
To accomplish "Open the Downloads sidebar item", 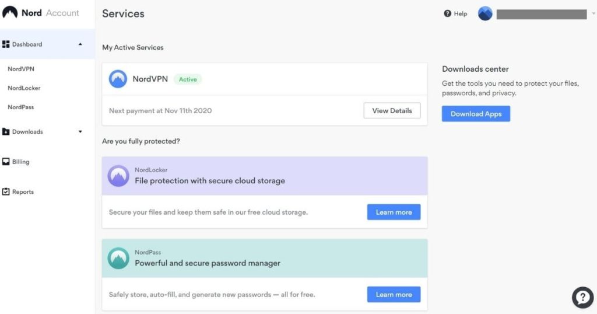I will (27, 131).
